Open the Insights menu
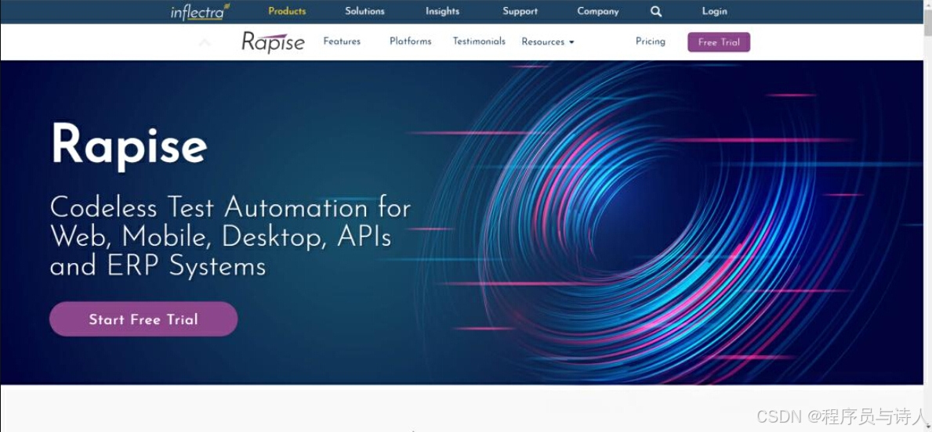 coord(442,11)
